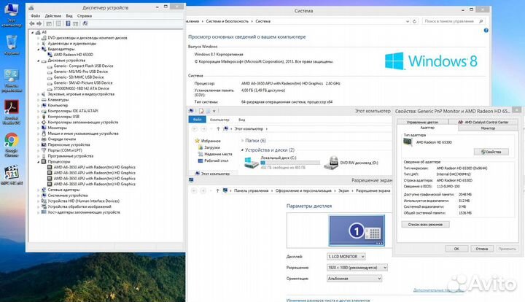525x302 pixels.
Task: Select the DVD RW дисковод (D:) drive icon
Action: click(331, 163)
